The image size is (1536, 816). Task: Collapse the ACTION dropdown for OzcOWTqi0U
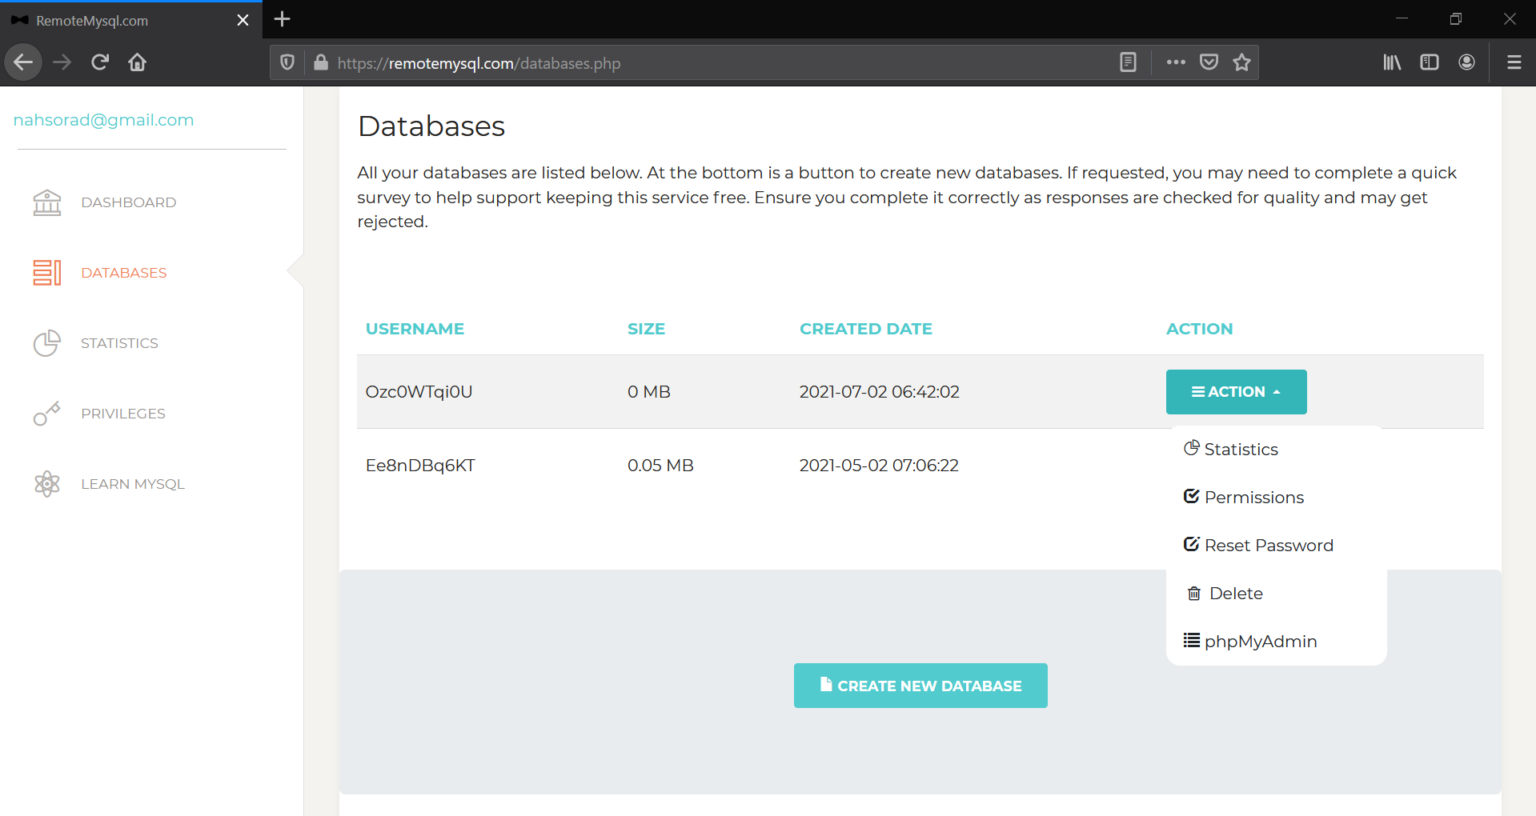pos(1236,392)
